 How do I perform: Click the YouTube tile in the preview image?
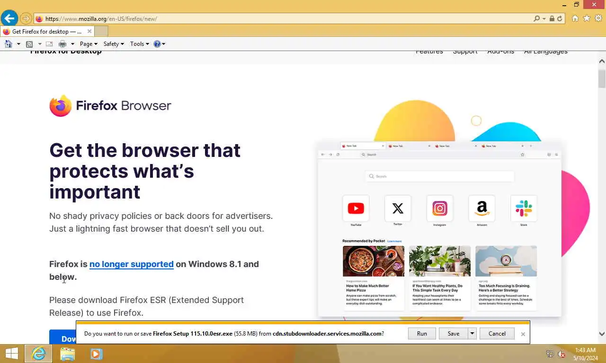tap(356, 208)
